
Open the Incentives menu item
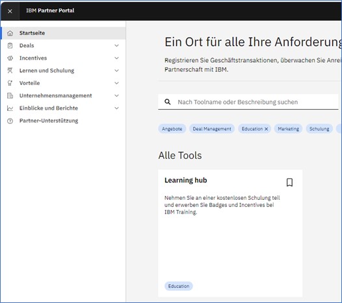pos(63,58)
